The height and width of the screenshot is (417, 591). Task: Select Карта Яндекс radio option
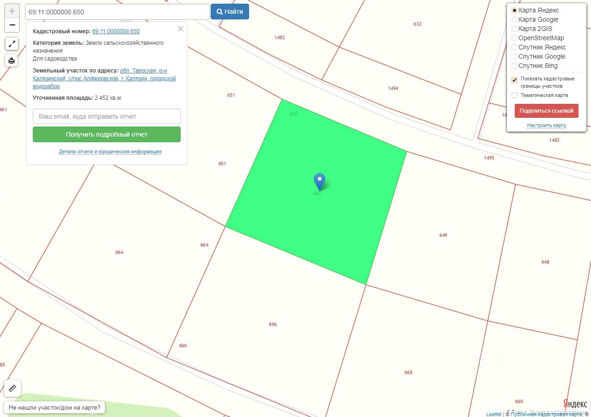click(514, 10)
